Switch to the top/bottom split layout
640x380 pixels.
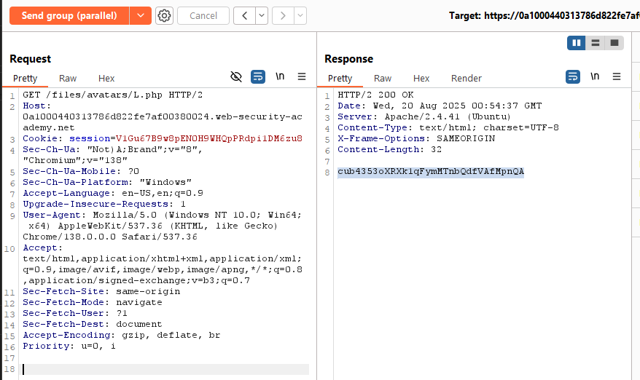click(x=596, y=43)
